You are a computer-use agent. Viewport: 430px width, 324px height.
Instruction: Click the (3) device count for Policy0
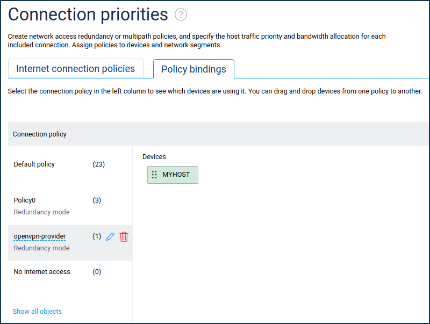(97, 200)
